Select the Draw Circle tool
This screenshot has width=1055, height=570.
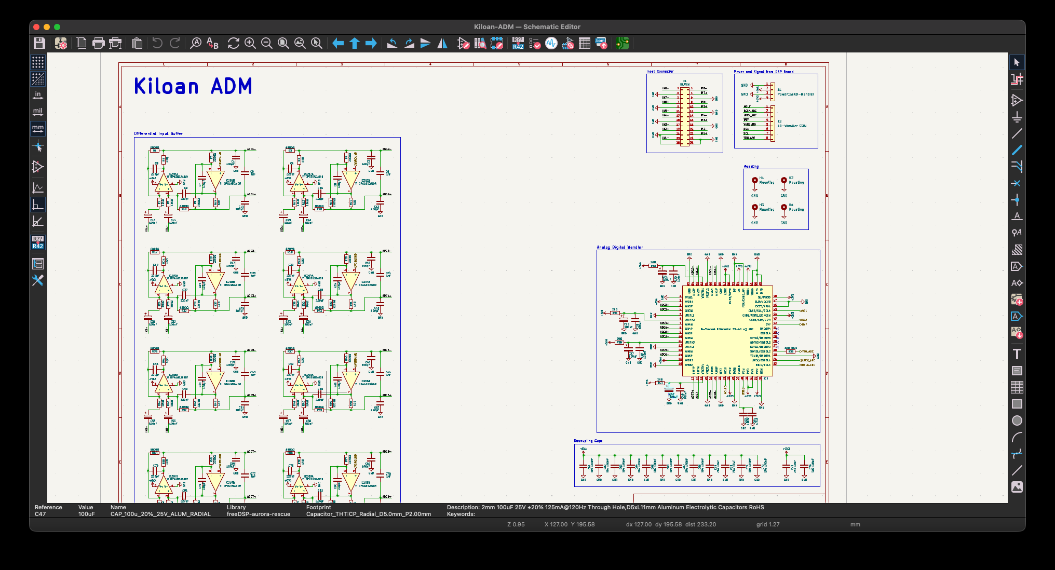(1017, 420)
